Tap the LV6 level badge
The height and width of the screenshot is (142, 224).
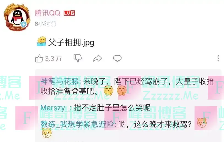[x=69, y=13]
